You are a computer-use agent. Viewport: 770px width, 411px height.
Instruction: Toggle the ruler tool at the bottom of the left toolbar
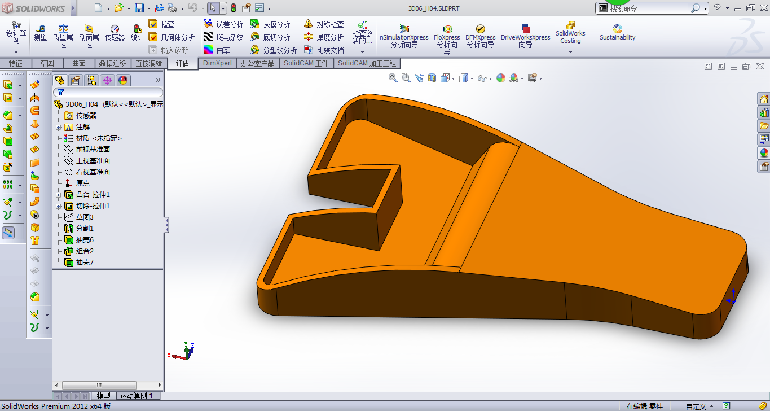point(8,233)
